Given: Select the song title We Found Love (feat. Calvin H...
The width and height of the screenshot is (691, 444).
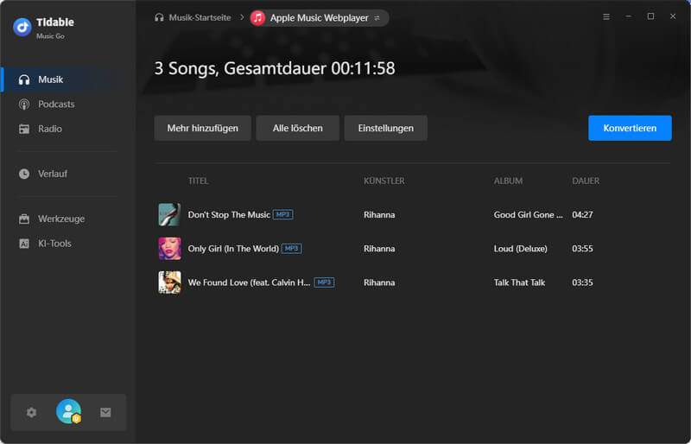Looking at the screenshot, I should coord(250,282).
